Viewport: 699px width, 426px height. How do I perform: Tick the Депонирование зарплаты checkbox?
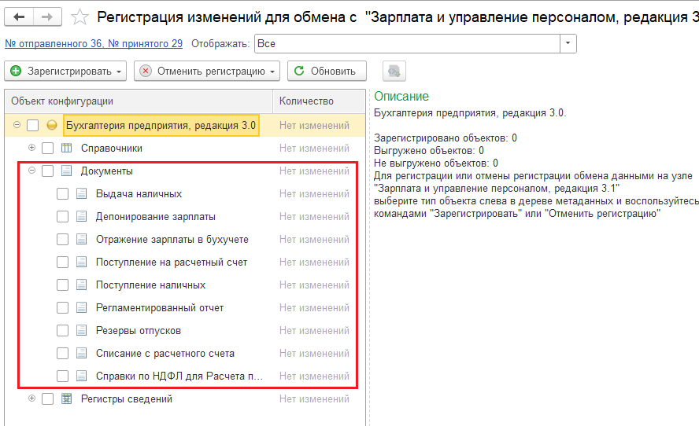click(x=62, y=216)
